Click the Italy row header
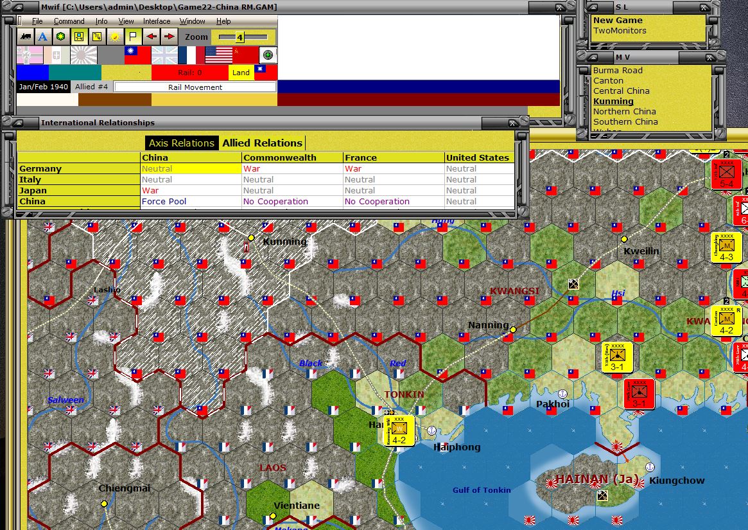This screenshot has width=748, height=530. coord(79,179)
